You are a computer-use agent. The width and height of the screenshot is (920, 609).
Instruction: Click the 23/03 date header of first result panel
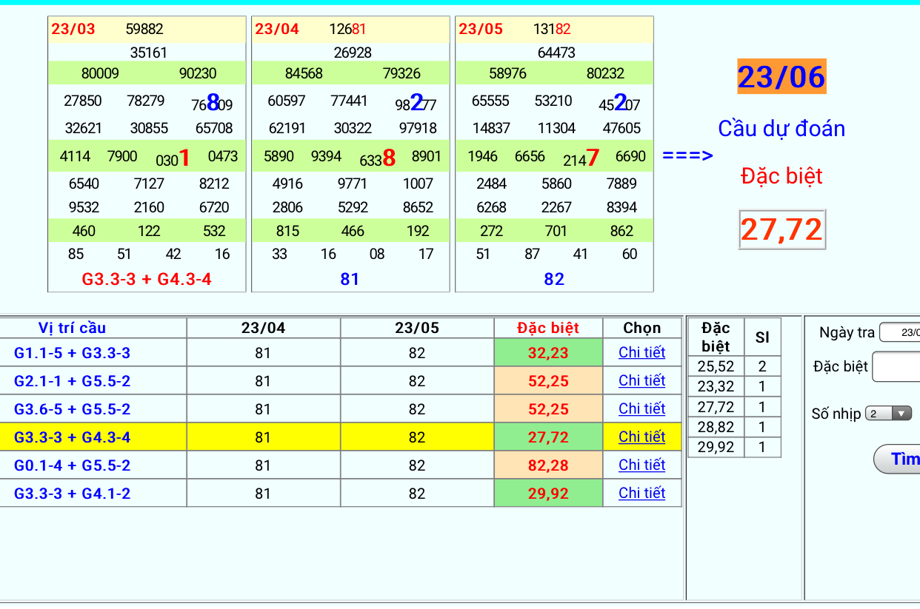point(73,30)
